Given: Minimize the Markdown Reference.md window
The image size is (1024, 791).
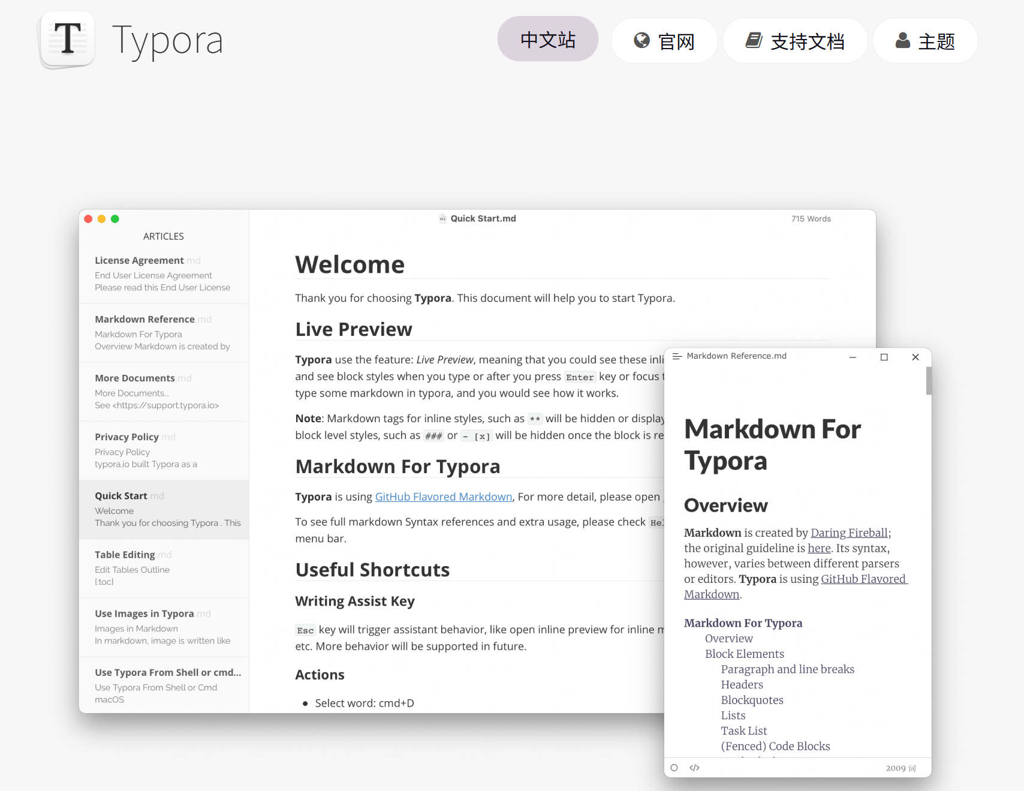Looking at the screenshot, I should [x=853, y=357].
